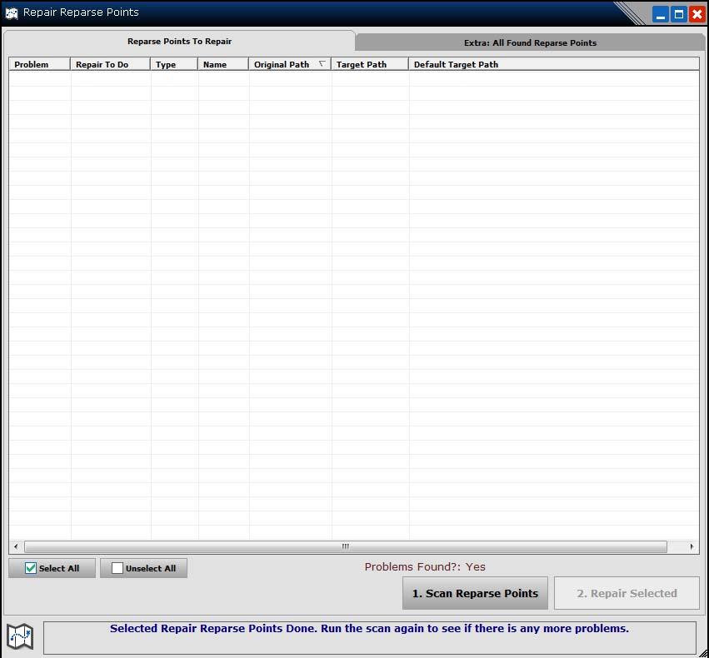709x658 pixels.
Task: Click the map icon beside the status message
Action: (20, 636)
